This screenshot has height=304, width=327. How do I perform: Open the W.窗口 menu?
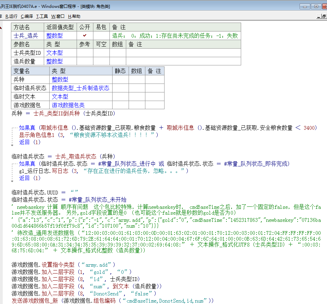pos(58,16)
